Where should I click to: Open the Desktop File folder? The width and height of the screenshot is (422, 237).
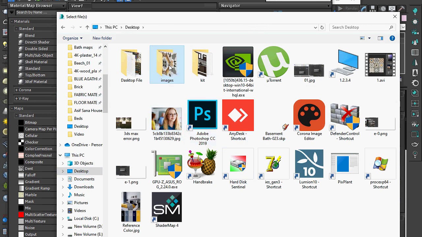pos(131,65)
